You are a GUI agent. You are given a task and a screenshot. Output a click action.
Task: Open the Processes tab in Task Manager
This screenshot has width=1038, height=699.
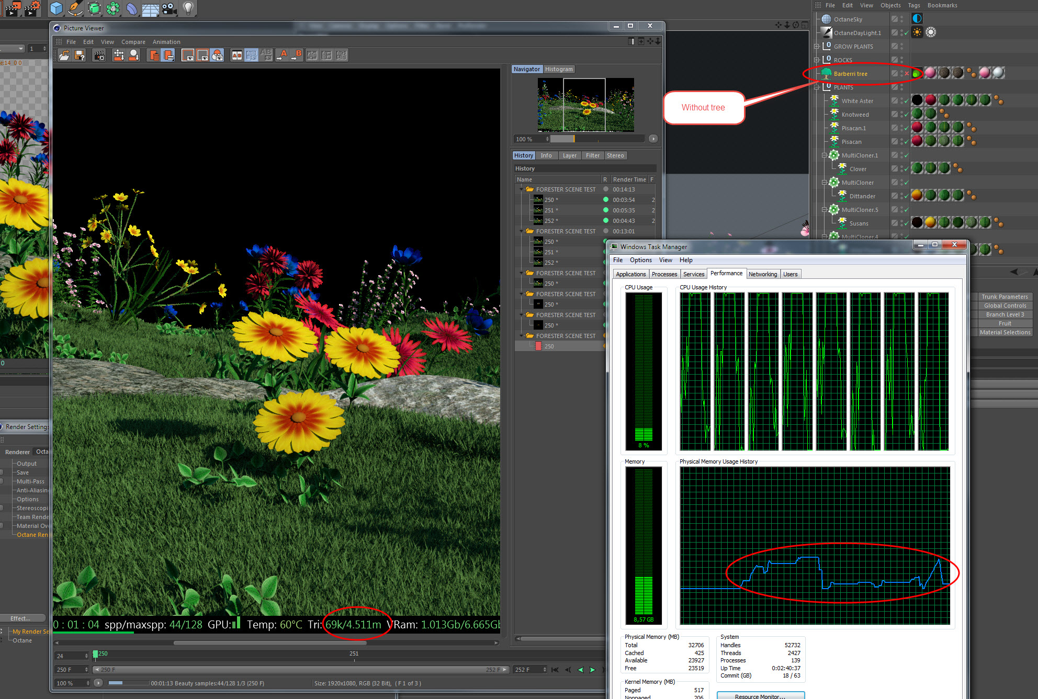(664, 274)
